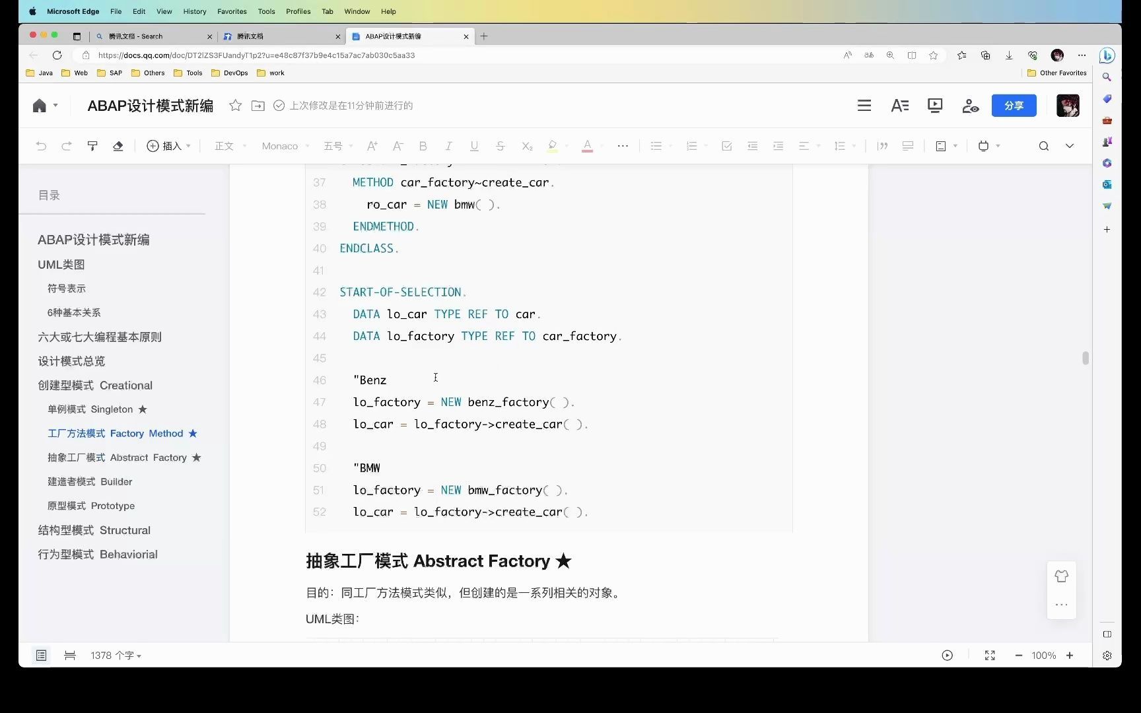Switch to the 腾讯文档 browser tab

(x=281, y=36)
